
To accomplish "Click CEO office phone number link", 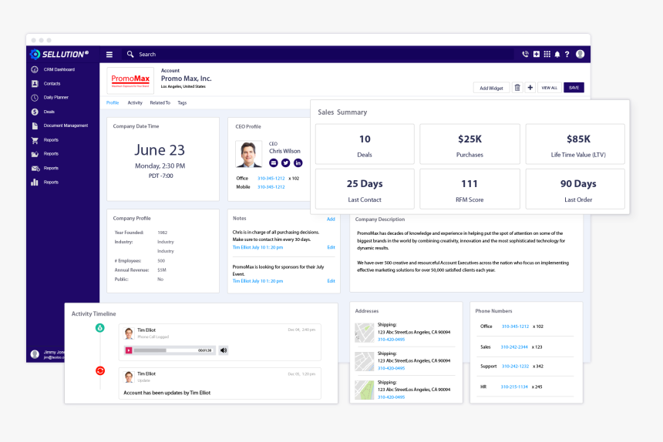I will pos(271,179).
